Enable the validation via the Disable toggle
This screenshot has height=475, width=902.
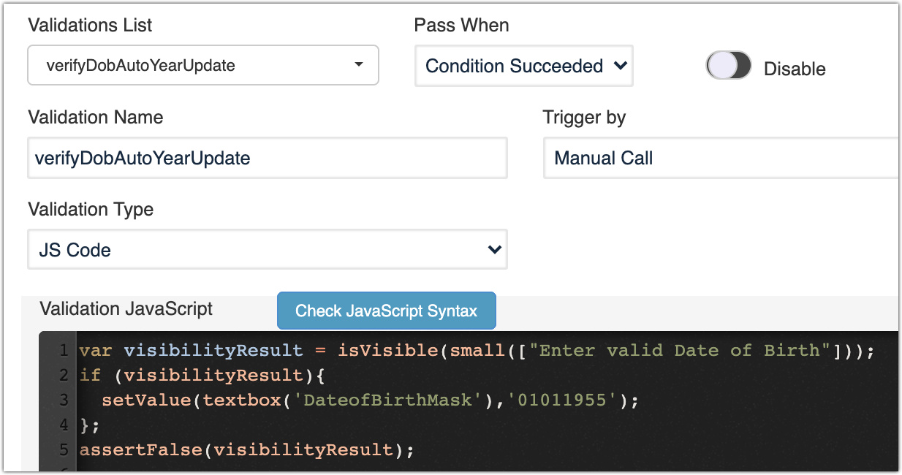pos(728,66)
